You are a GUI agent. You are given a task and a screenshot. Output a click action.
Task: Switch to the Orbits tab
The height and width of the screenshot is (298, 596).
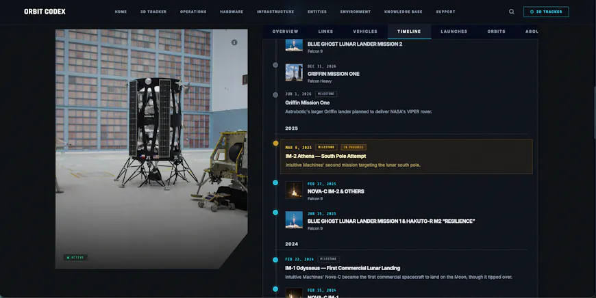tap(497, 31)
